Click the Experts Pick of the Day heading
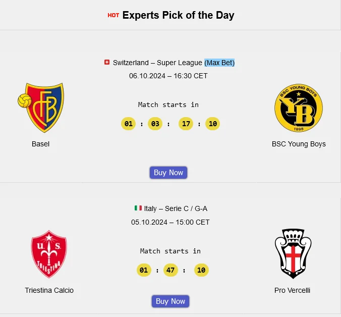 [178, 15]
